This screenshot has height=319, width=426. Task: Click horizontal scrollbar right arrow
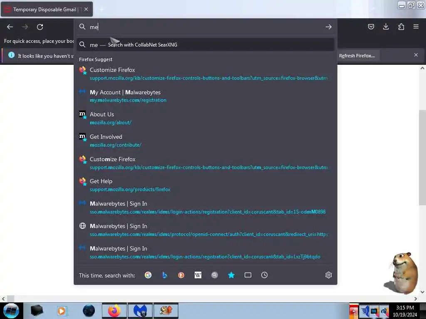(416, 299)
